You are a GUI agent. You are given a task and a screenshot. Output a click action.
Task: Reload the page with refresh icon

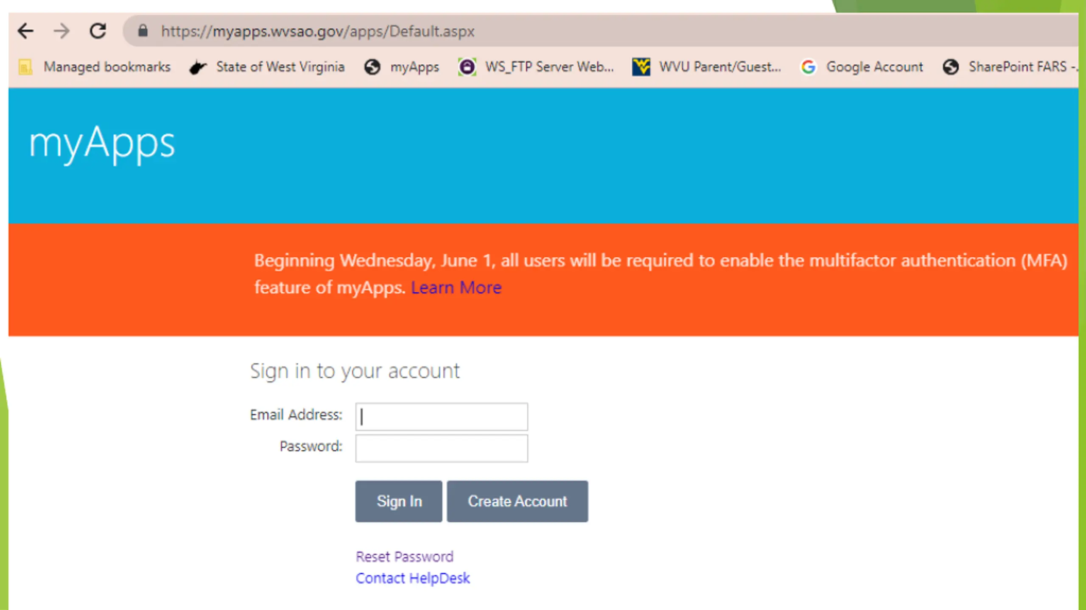click(98, 31)
